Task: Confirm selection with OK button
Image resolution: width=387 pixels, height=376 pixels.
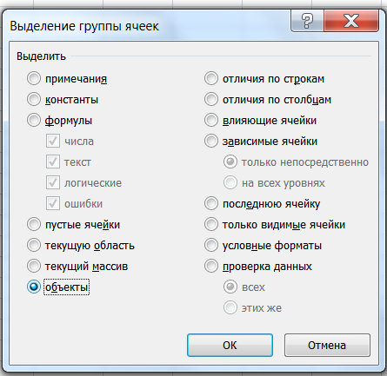Action: coord(230,346)
